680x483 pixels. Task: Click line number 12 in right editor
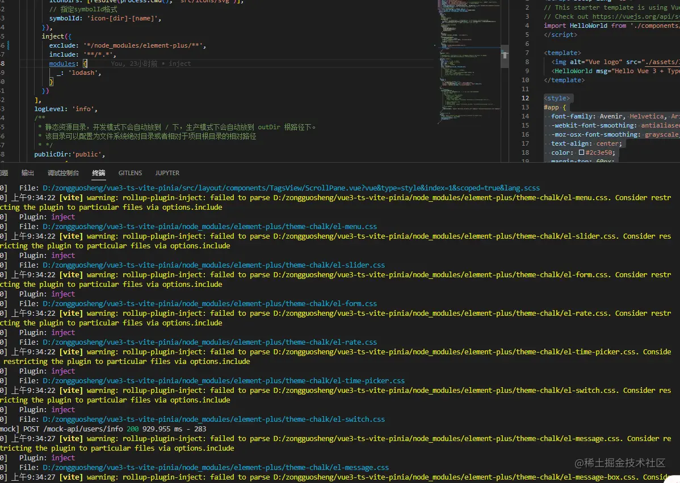point(525,98)
